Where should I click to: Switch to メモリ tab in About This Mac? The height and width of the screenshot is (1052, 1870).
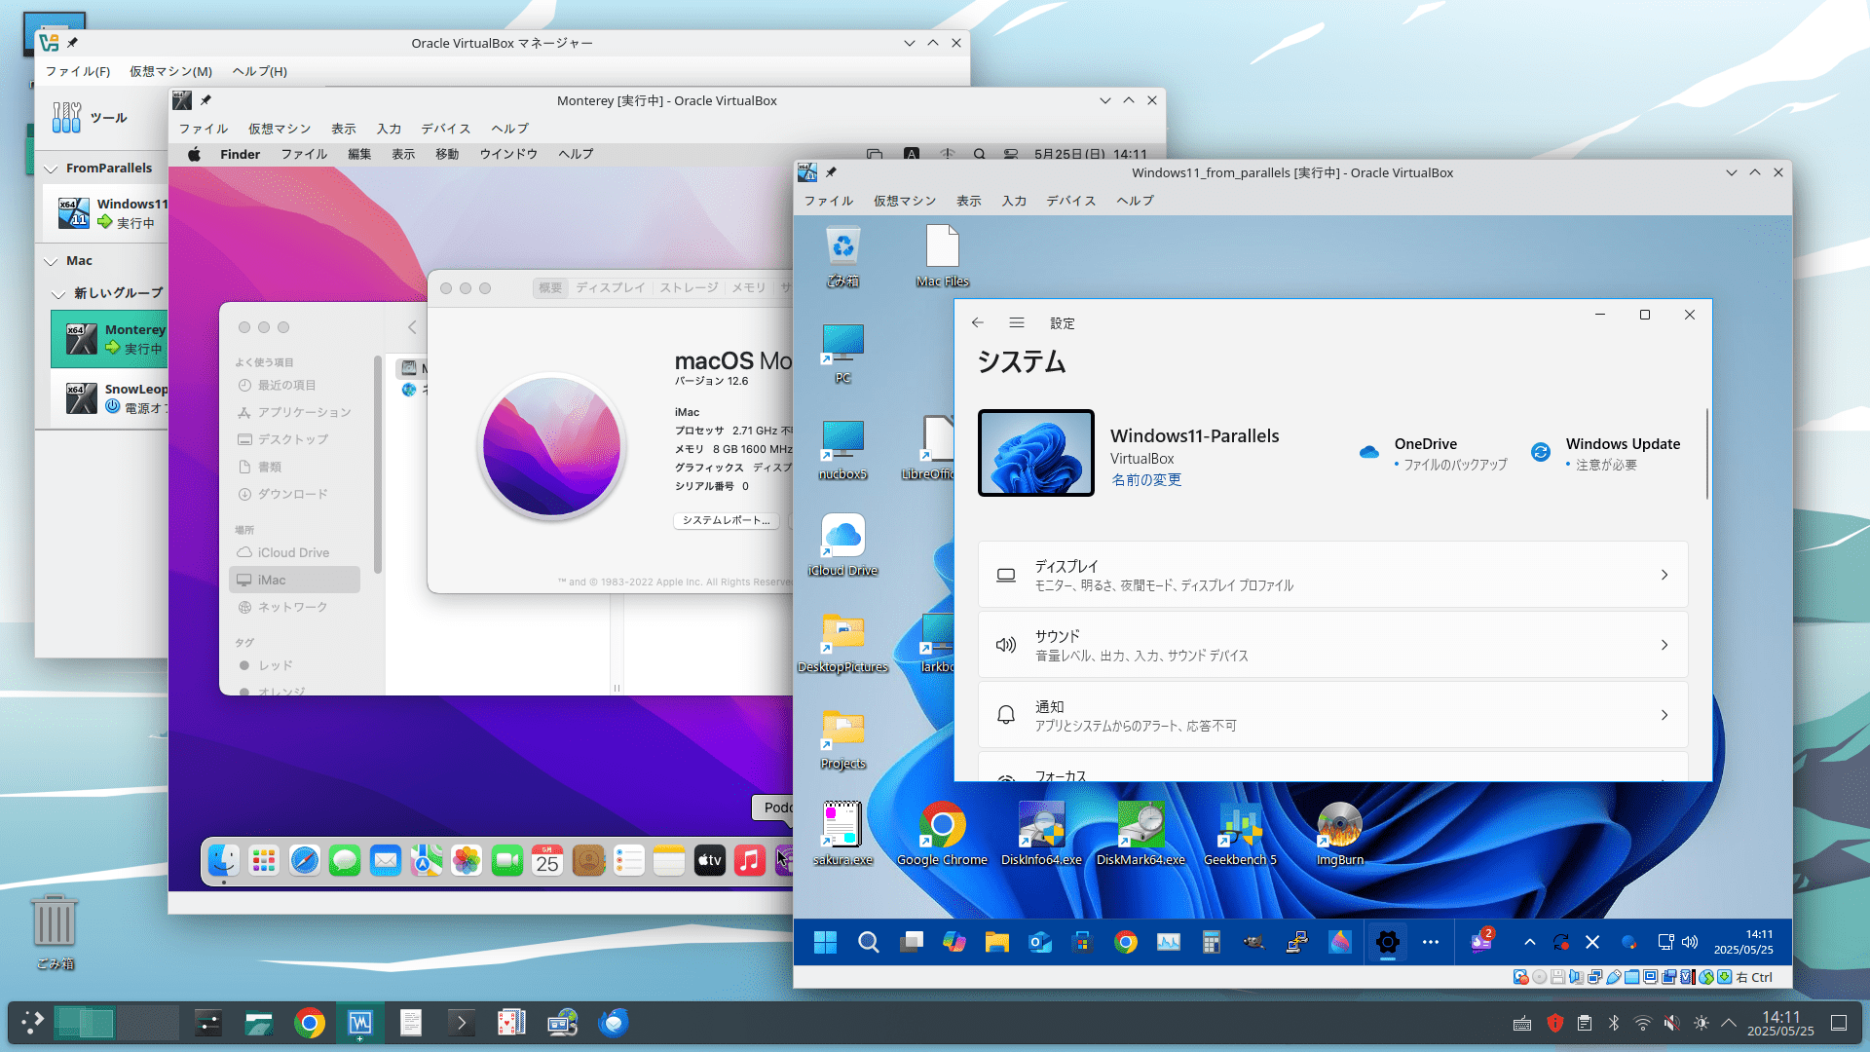pyautogui.click(x=749, y=287)
